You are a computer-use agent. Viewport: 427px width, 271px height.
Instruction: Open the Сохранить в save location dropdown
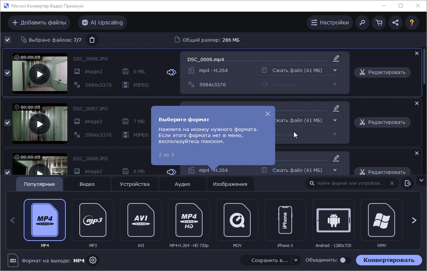pos(296,260)
